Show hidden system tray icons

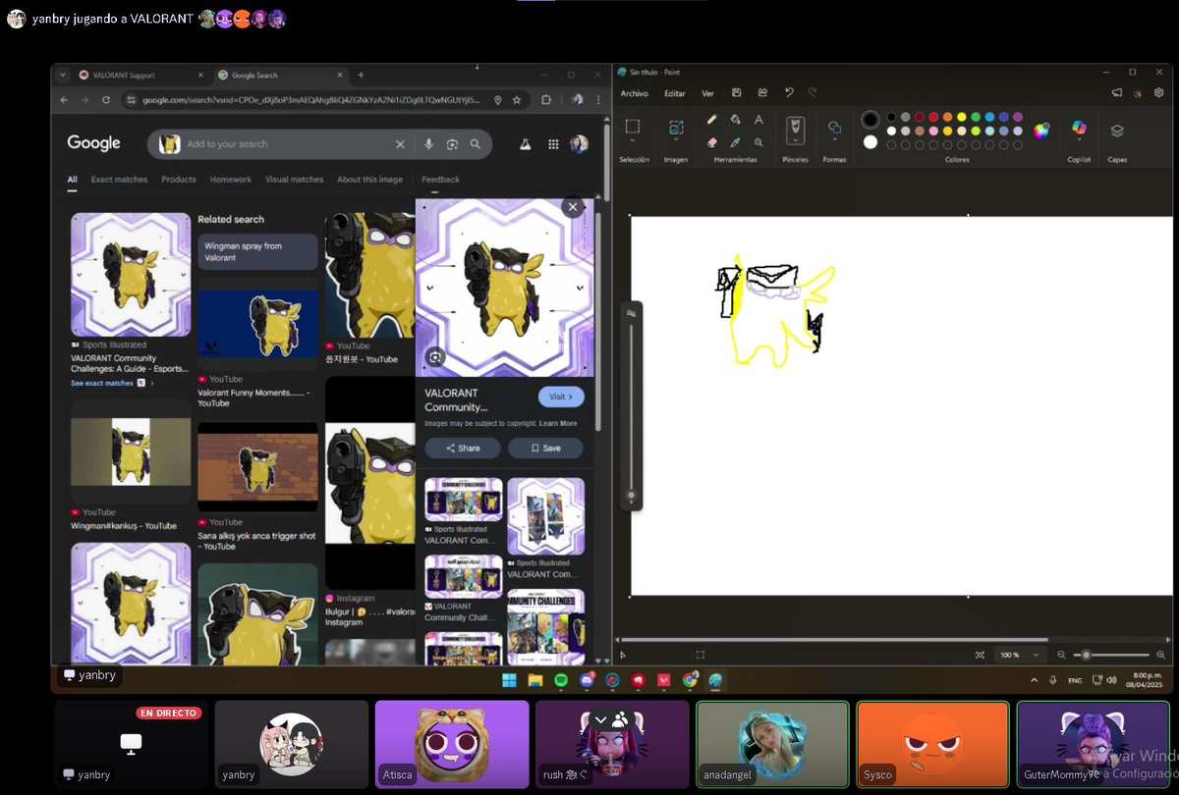(1034, 679)
